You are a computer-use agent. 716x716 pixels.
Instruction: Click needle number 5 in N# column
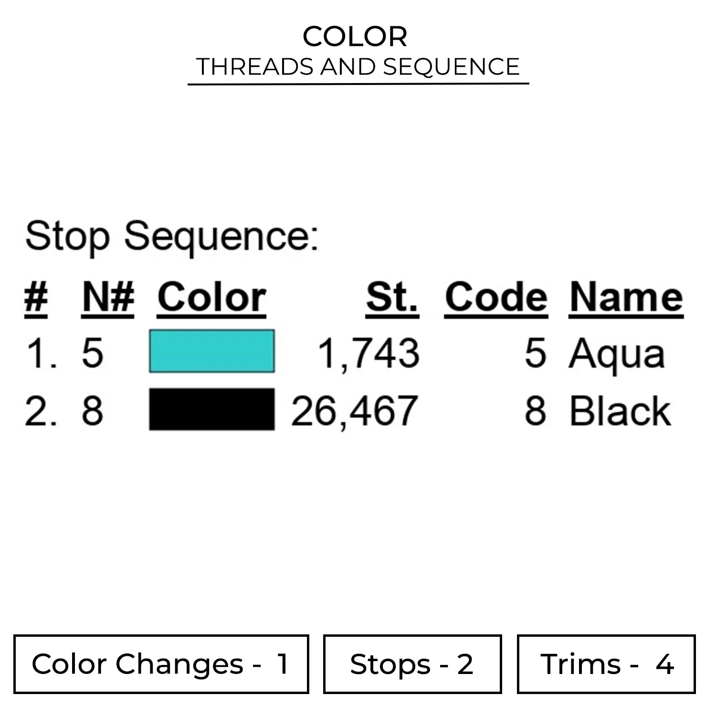(x=92, y=354)
